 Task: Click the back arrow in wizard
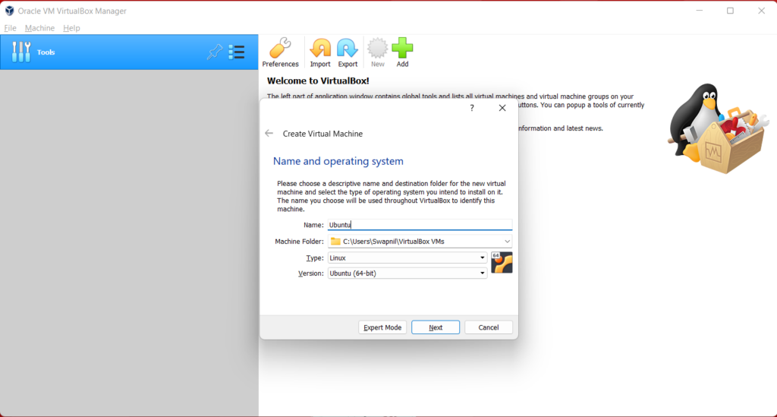(x=269, y=134)
